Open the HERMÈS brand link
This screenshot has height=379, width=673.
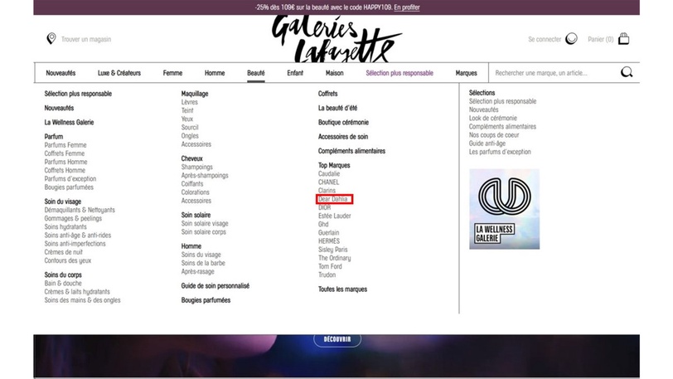[x=329, y=241]
